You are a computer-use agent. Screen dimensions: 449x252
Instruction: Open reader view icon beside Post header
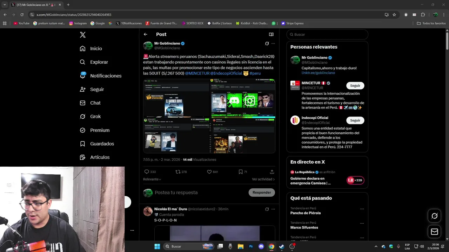[271, 34]
